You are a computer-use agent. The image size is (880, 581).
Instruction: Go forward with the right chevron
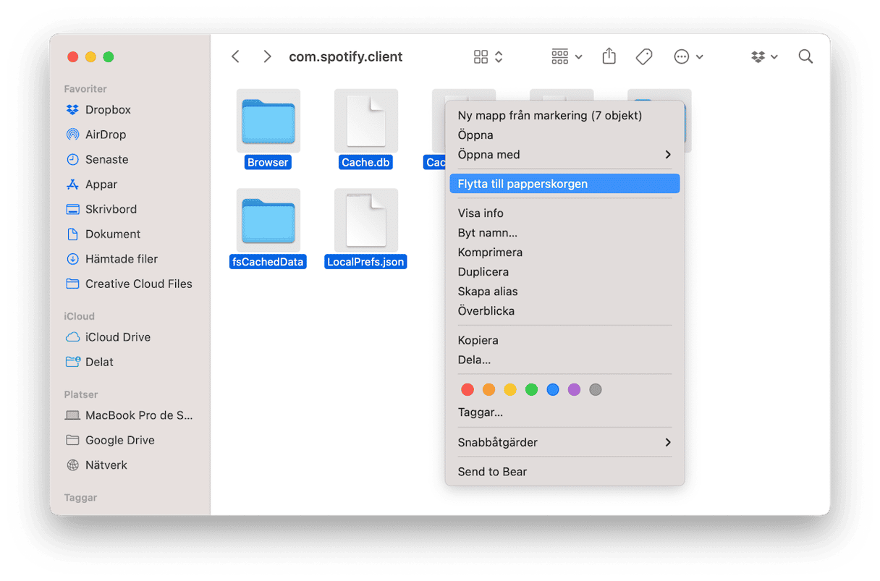(x=267, y=56)
